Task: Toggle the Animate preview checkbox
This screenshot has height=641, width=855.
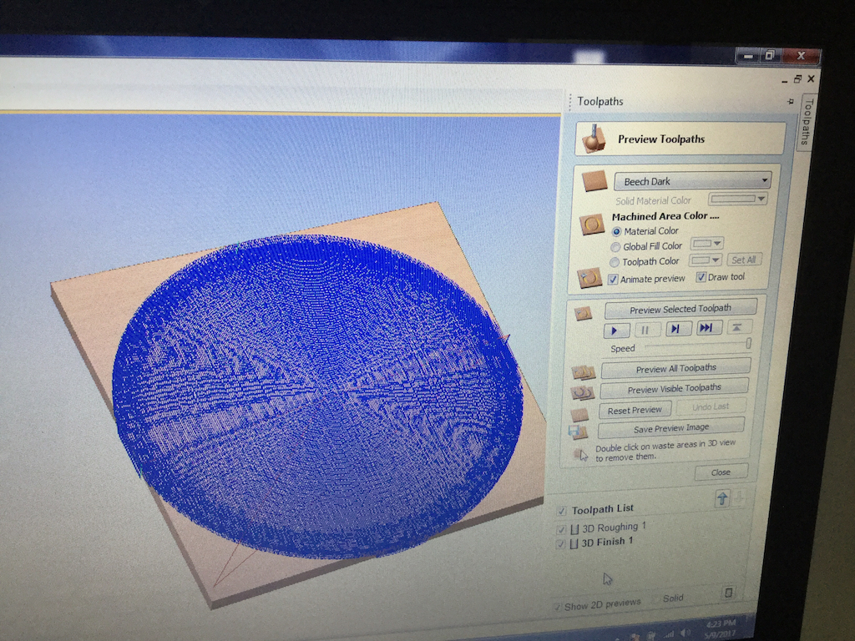Action: click(x=613, y=279)
